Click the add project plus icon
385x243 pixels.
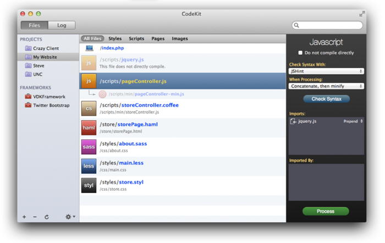click(24, 217)
